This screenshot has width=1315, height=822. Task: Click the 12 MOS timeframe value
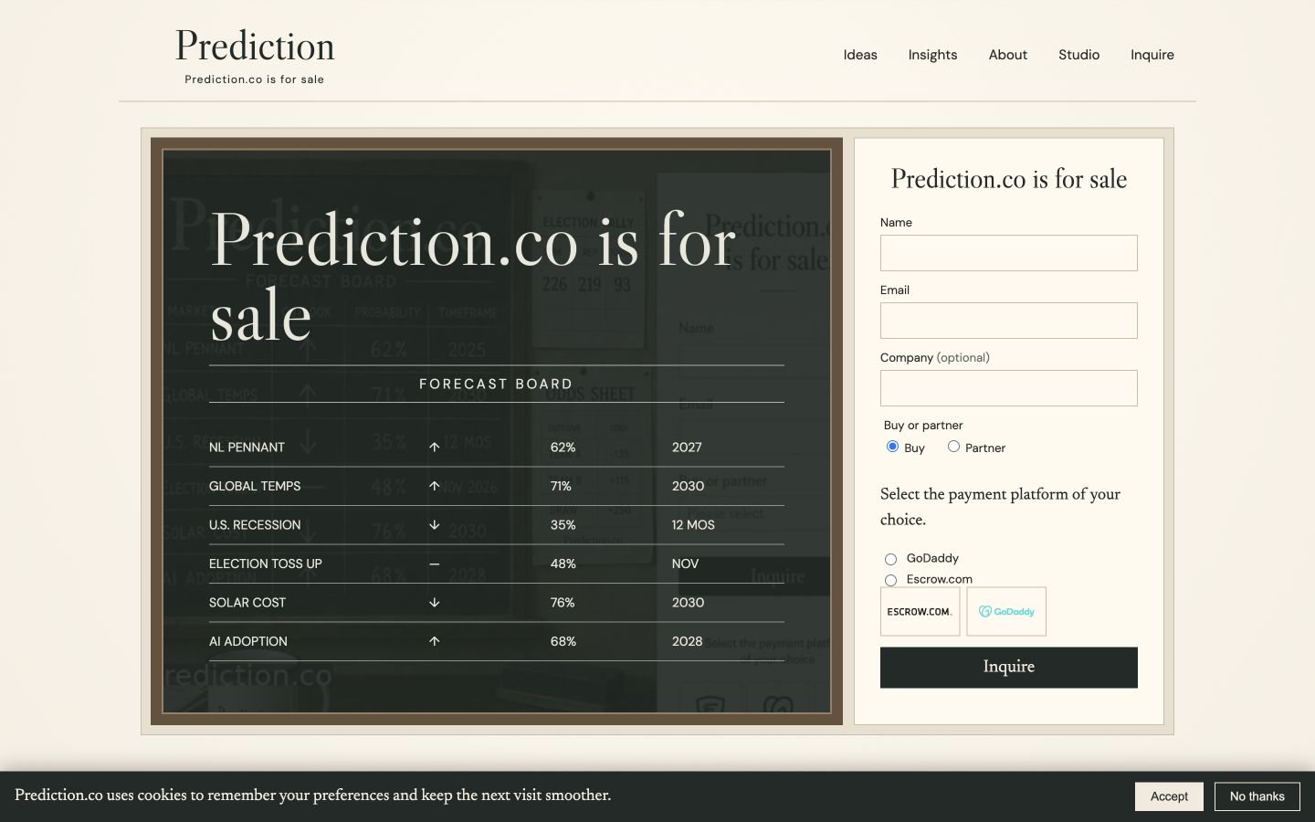[693, 525]
